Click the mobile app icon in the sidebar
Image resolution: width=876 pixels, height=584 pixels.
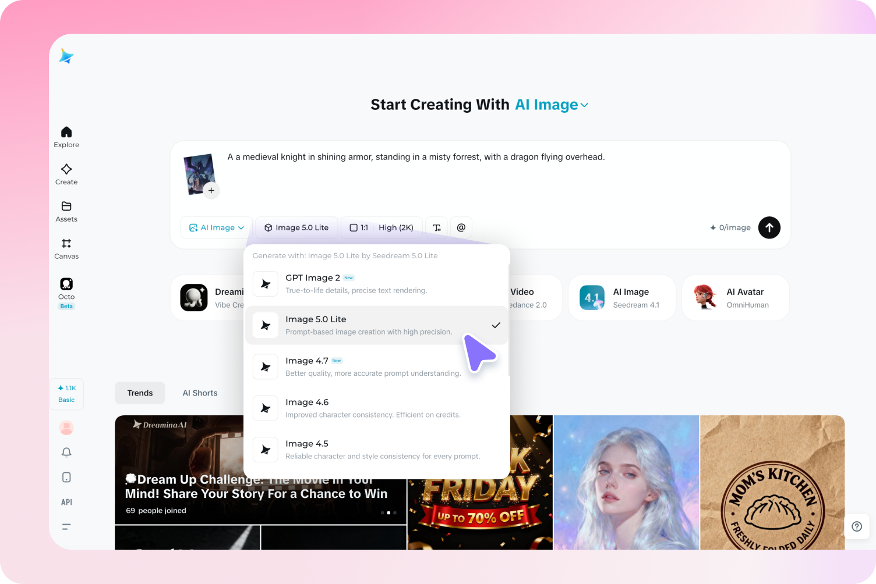coord(66,478)
